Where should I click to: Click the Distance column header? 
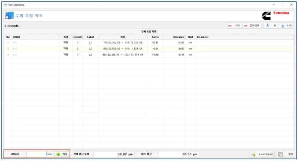coord(174,37)
